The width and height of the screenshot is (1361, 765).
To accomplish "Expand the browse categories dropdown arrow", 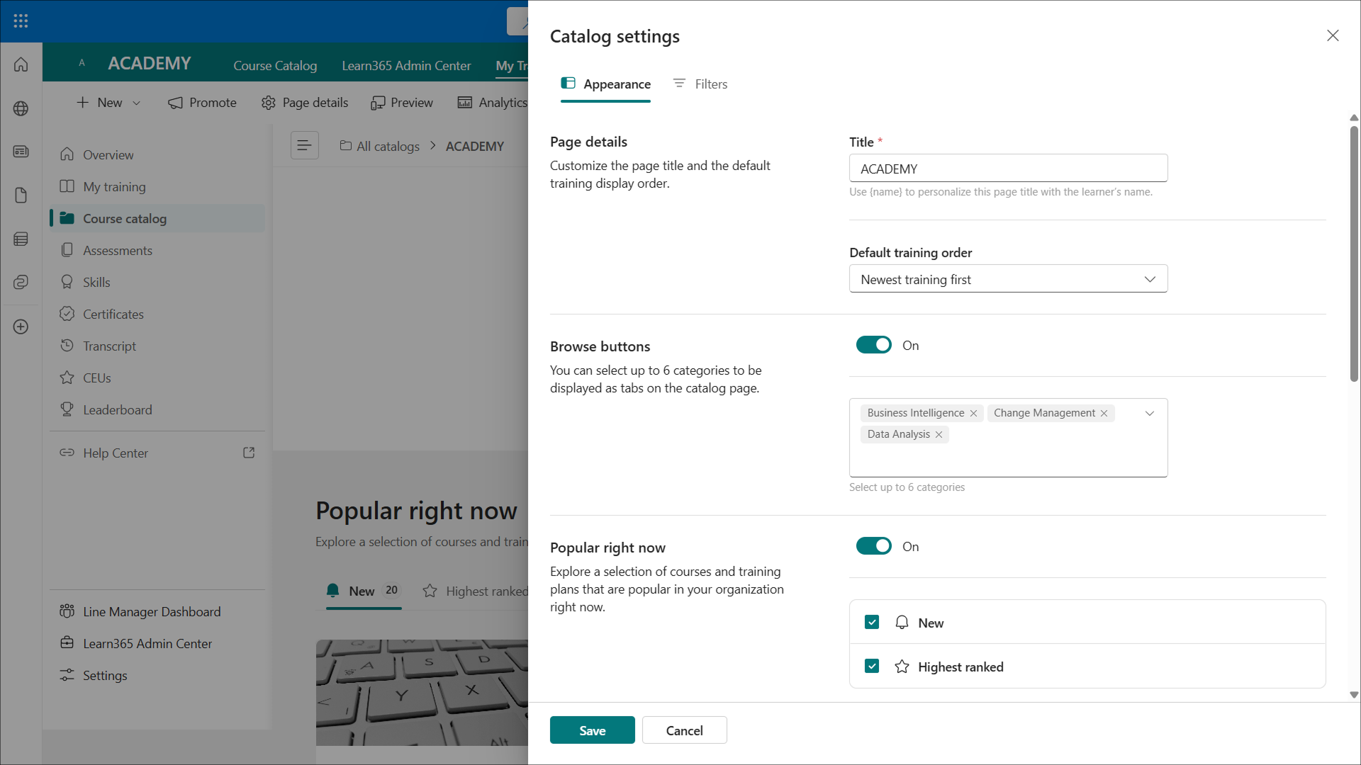I will tap(1149, 413).
